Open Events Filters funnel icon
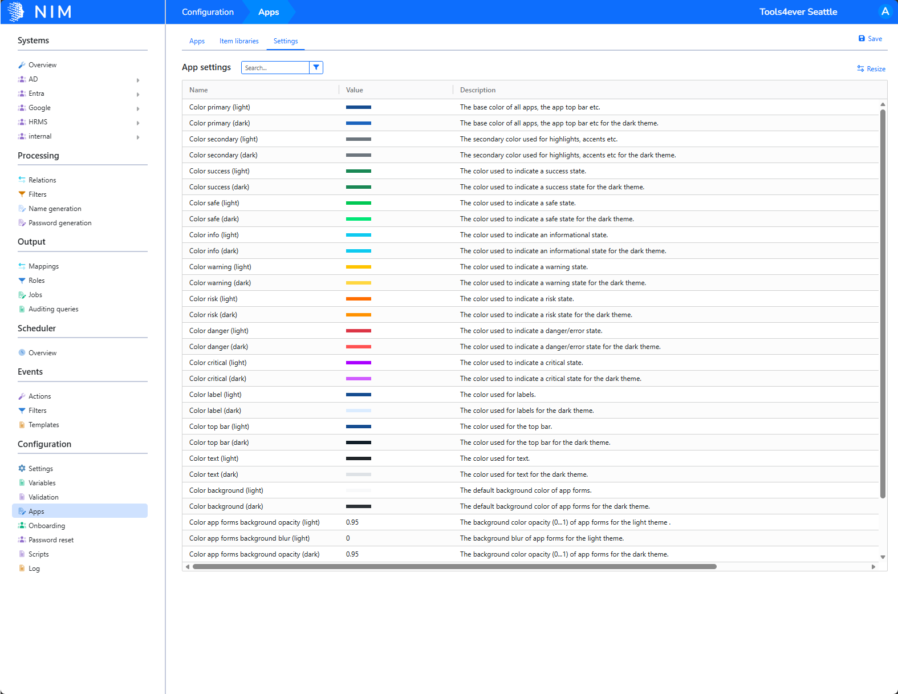This screenshot has width=898, height=694. (22, 410)
